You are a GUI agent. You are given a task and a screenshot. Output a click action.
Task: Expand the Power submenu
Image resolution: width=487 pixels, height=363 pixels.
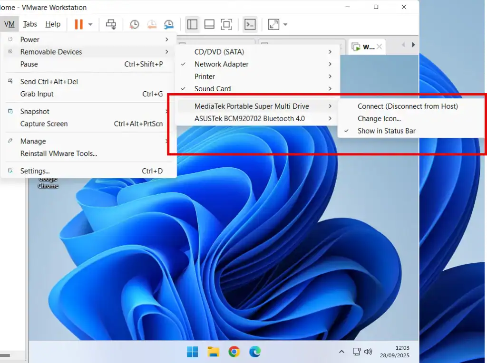click(x=88, y=39)
